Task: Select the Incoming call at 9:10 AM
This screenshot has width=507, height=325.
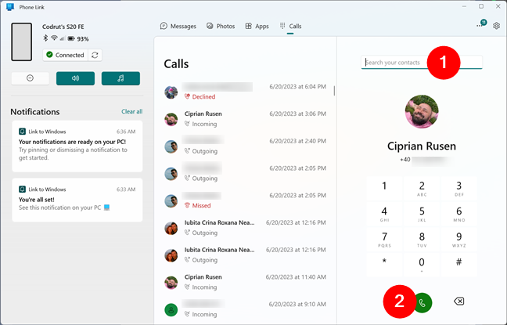Action: tap(246, 309)
